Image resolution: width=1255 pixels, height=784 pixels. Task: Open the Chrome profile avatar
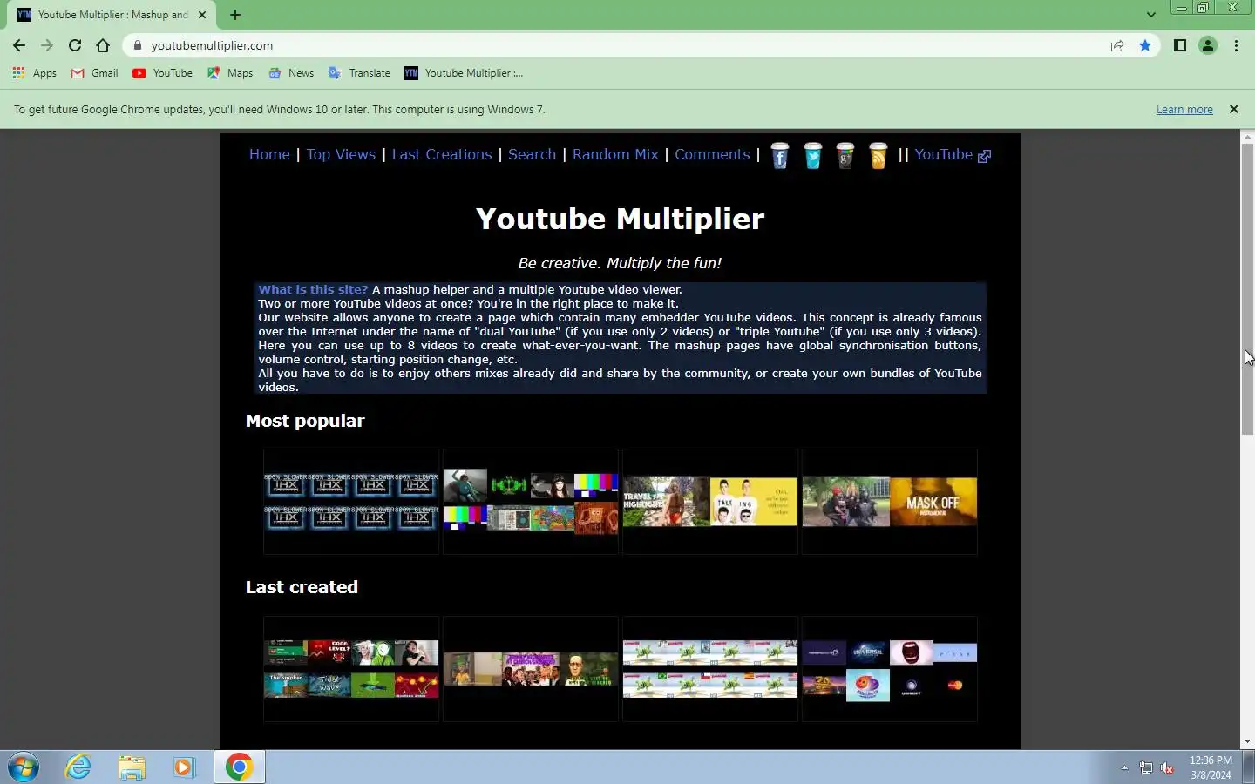(1208, 45)
